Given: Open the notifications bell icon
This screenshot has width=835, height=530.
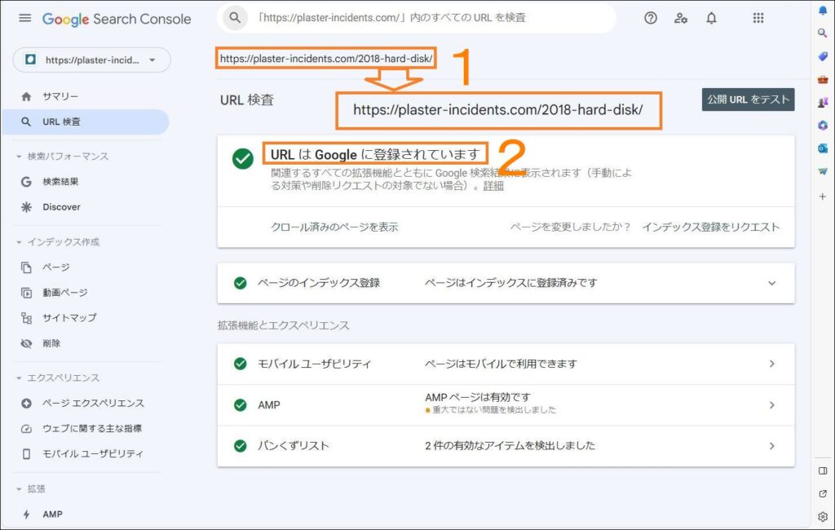Looking at the screenshot, I should coord(711,18).
